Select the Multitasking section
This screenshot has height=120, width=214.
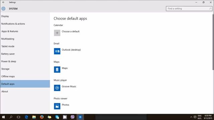25,39
